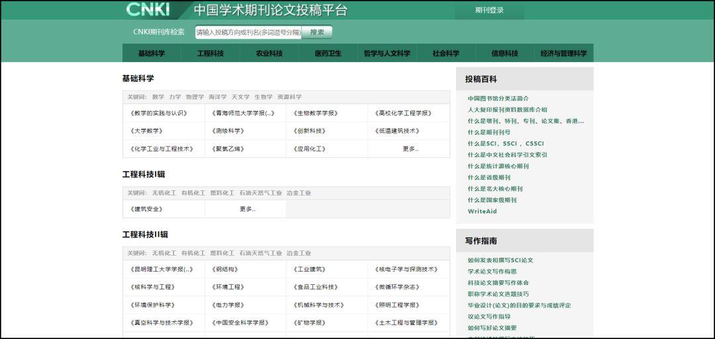Open journal 《青海师范大学学报(..)》
715x339 pixels.
coord(243,113)
